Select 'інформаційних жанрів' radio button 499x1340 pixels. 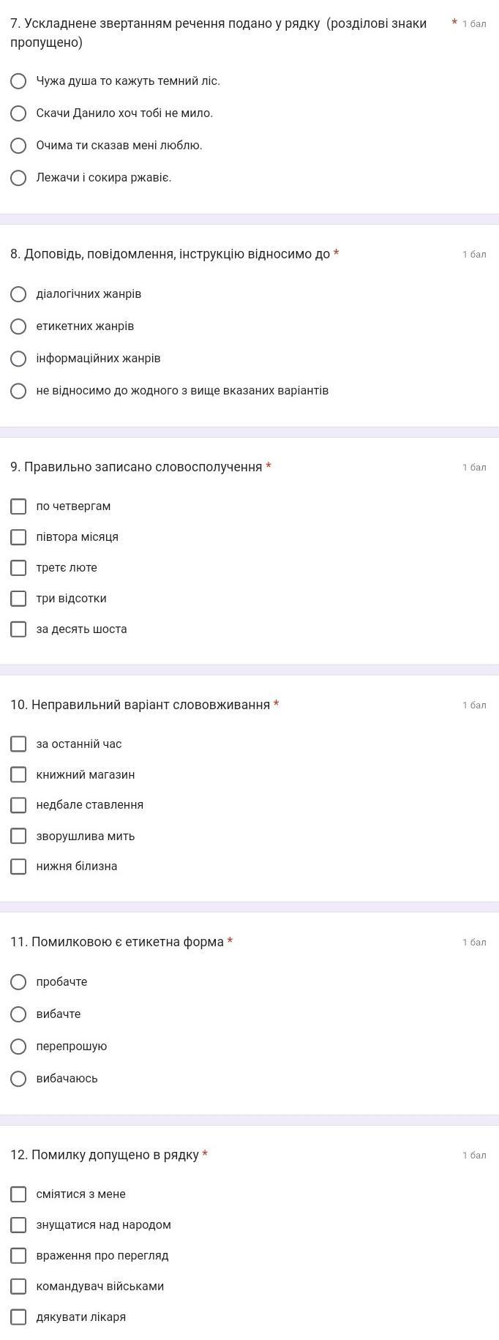[x=18, y=359]
